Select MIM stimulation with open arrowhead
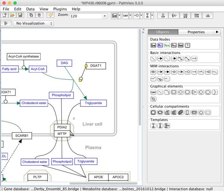This screenshot has width=224, height=191. [x=174, y=72]
